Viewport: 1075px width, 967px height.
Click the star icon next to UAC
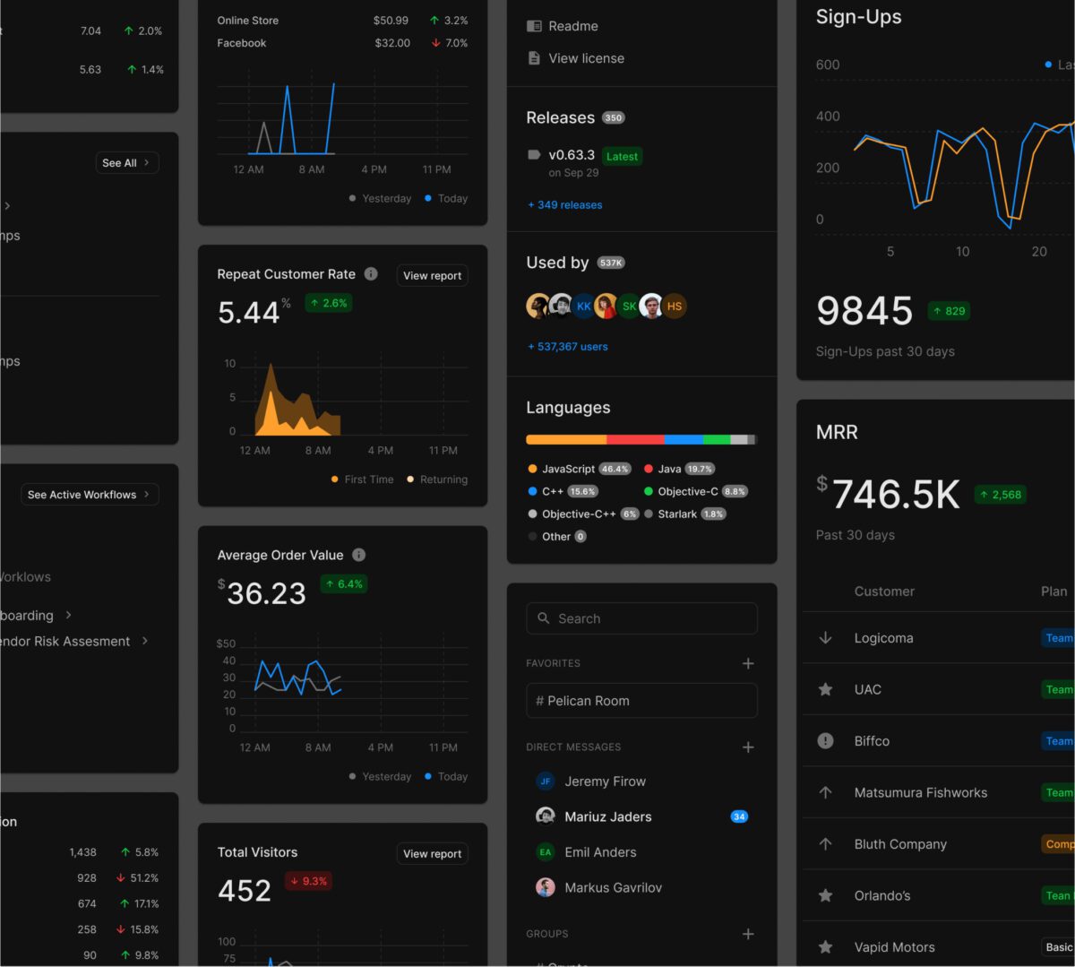pos(826,689)
